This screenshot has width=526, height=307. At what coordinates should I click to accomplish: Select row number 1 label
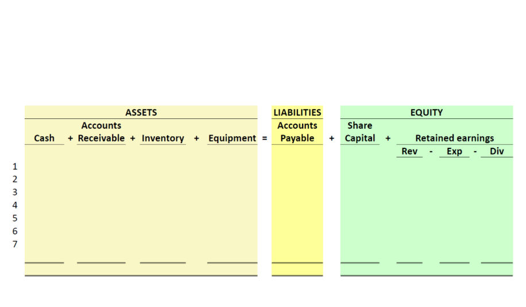(15, 167)
